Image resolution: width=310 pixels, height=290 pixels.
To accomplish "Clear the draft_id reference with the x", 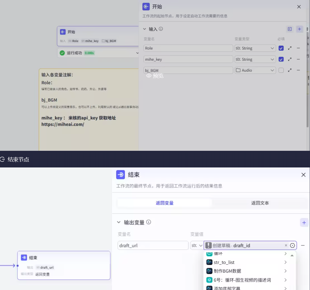I will [286, 245].
